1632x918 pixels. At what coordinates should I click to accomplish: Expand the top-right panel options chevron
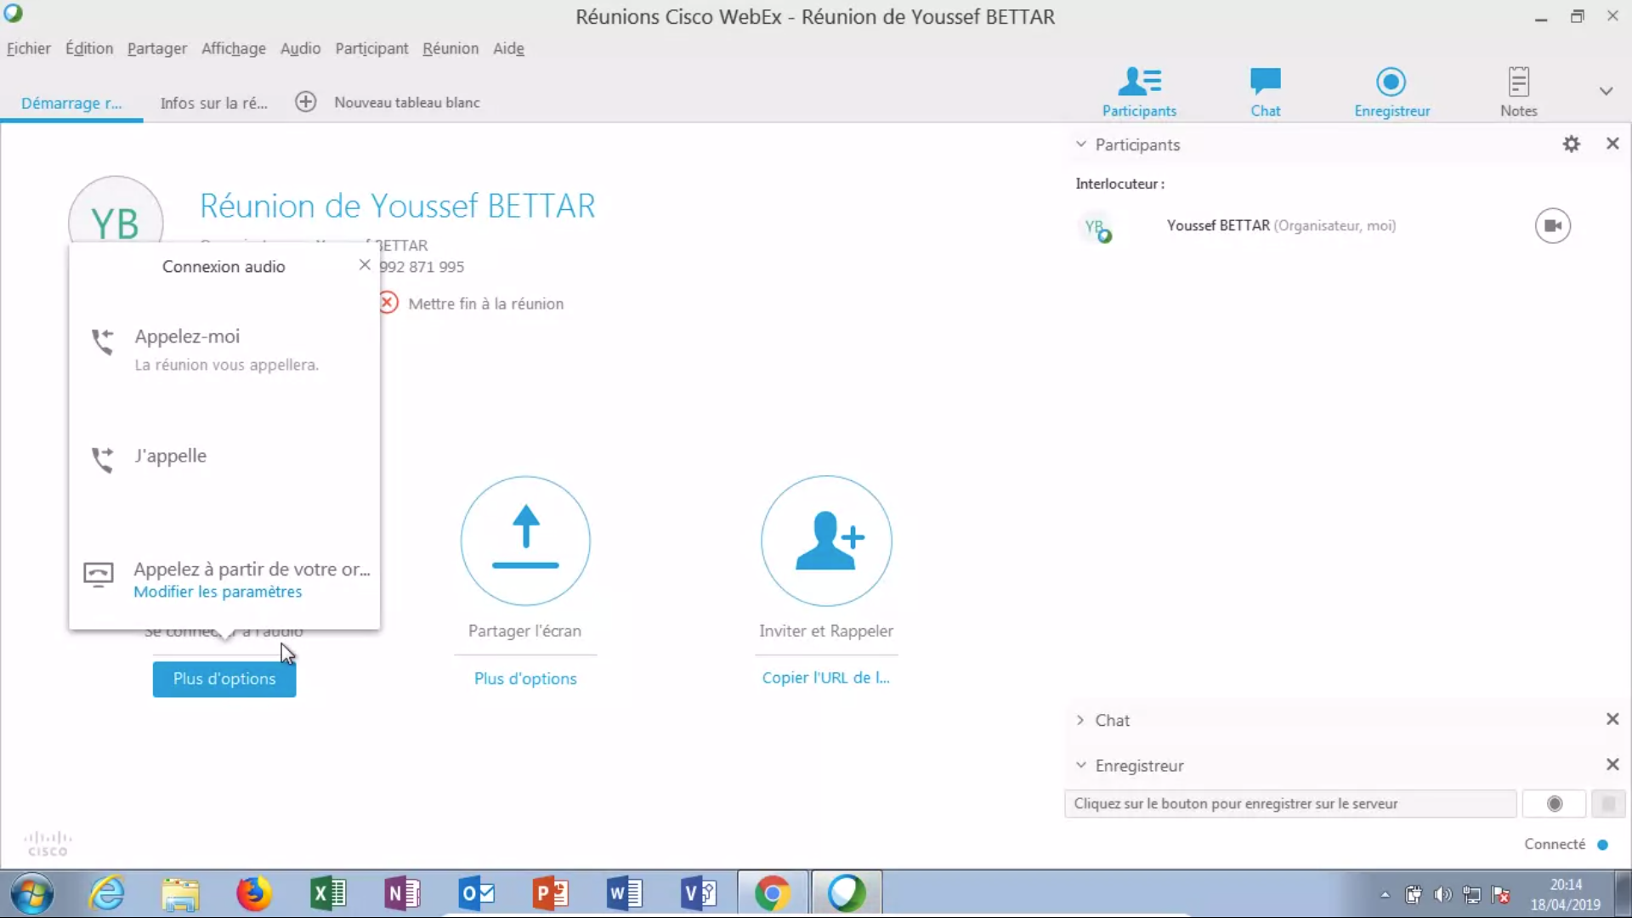tap(1606, 91)
